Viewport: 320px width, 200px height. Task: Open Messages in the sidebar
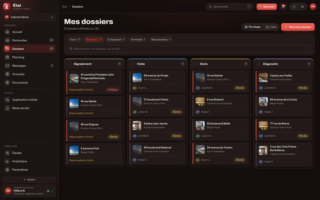29,66
